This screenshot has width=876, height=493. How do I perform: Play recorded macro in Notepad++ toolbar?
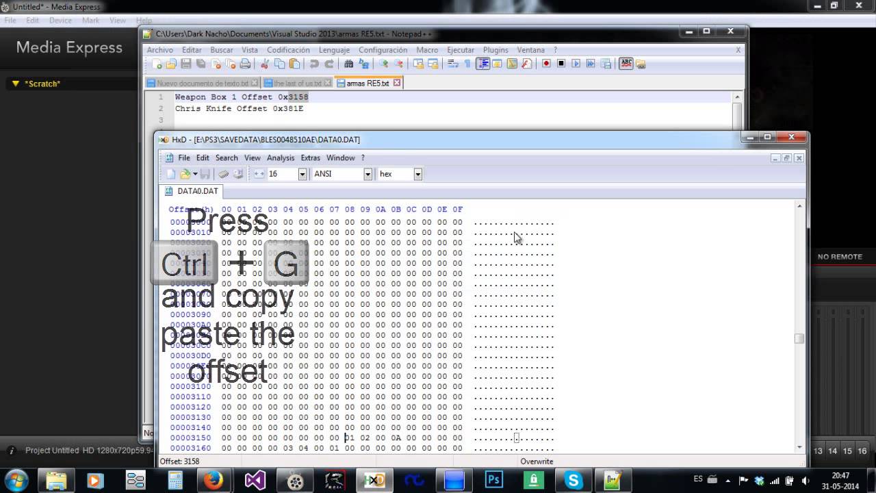pos(576,64)
